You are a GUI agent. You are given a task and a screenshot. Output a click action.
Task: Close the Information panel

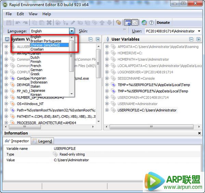199,133
